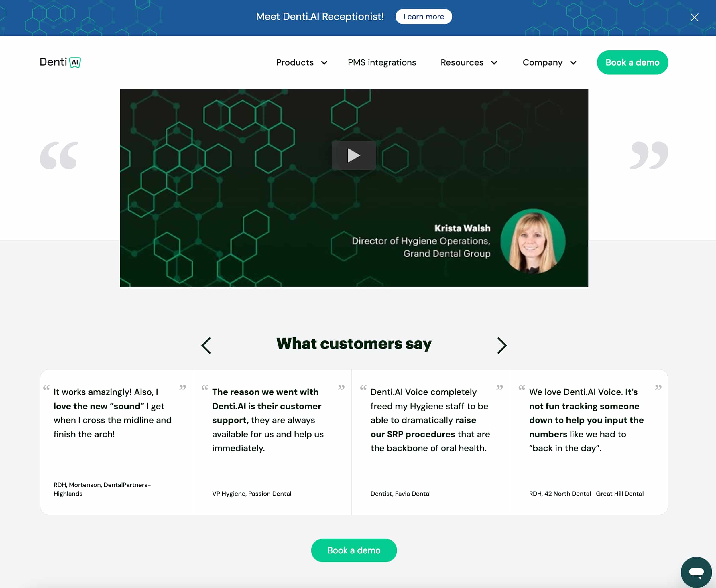Click Krista Walsh portrait photo
The width and height of the screenshot is (716, 588).
[533, 241]
